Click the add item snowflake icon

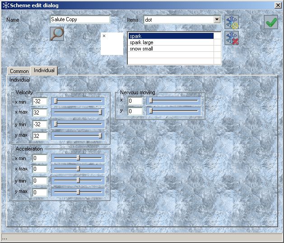[x=232, y=22]
